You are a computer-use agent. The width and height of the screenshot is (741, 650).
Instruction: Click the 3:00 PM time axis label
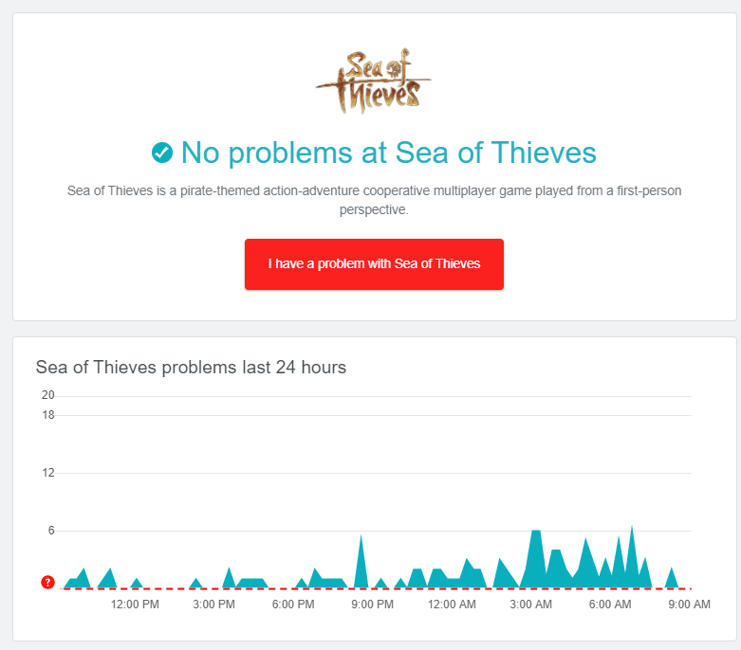click(x=214, y=605)
